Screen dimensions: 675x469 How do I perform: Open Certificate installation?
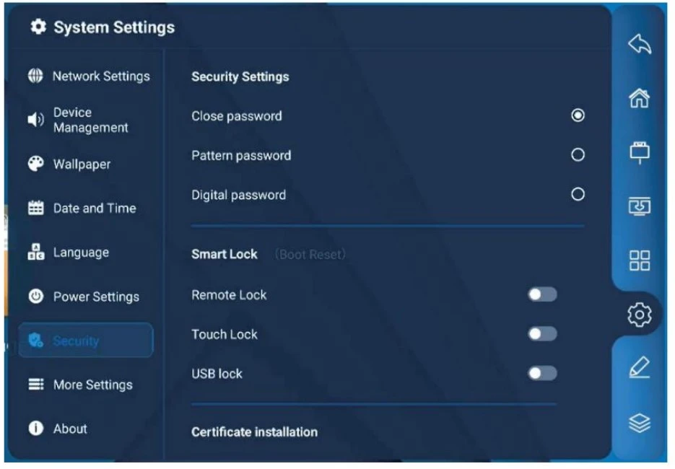click(x=254, y=431)
